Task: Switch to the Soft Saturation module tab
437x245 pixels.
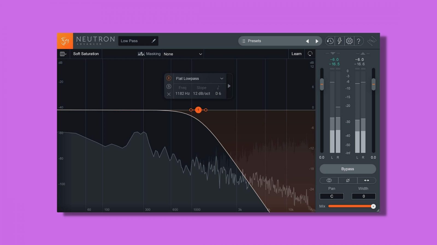Action: 85,54
